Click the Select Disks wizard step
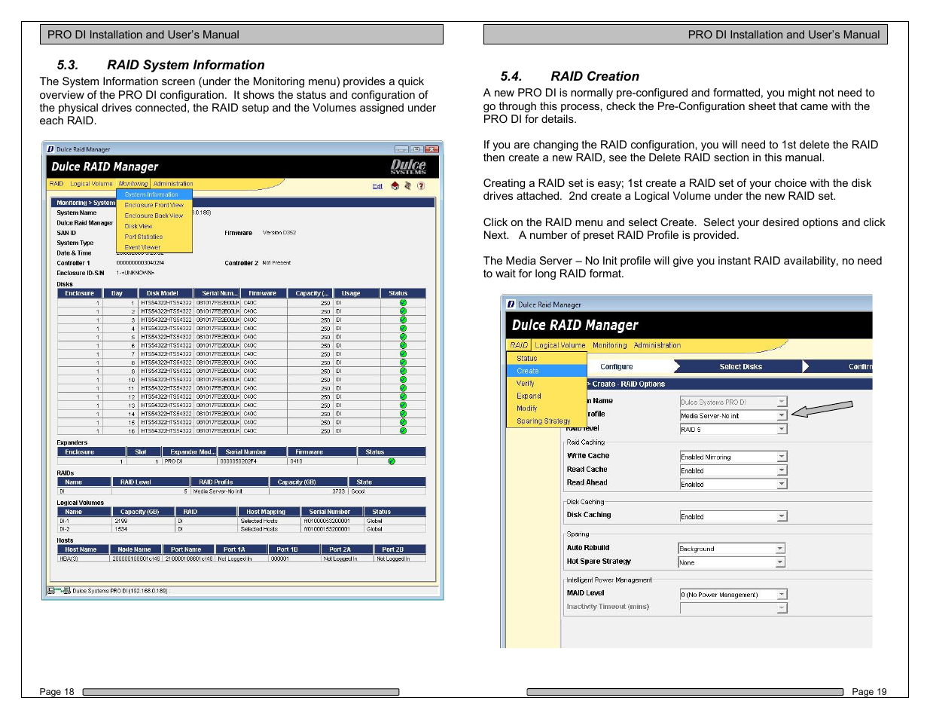Screen dimensions: 930x719 point(741,366)
